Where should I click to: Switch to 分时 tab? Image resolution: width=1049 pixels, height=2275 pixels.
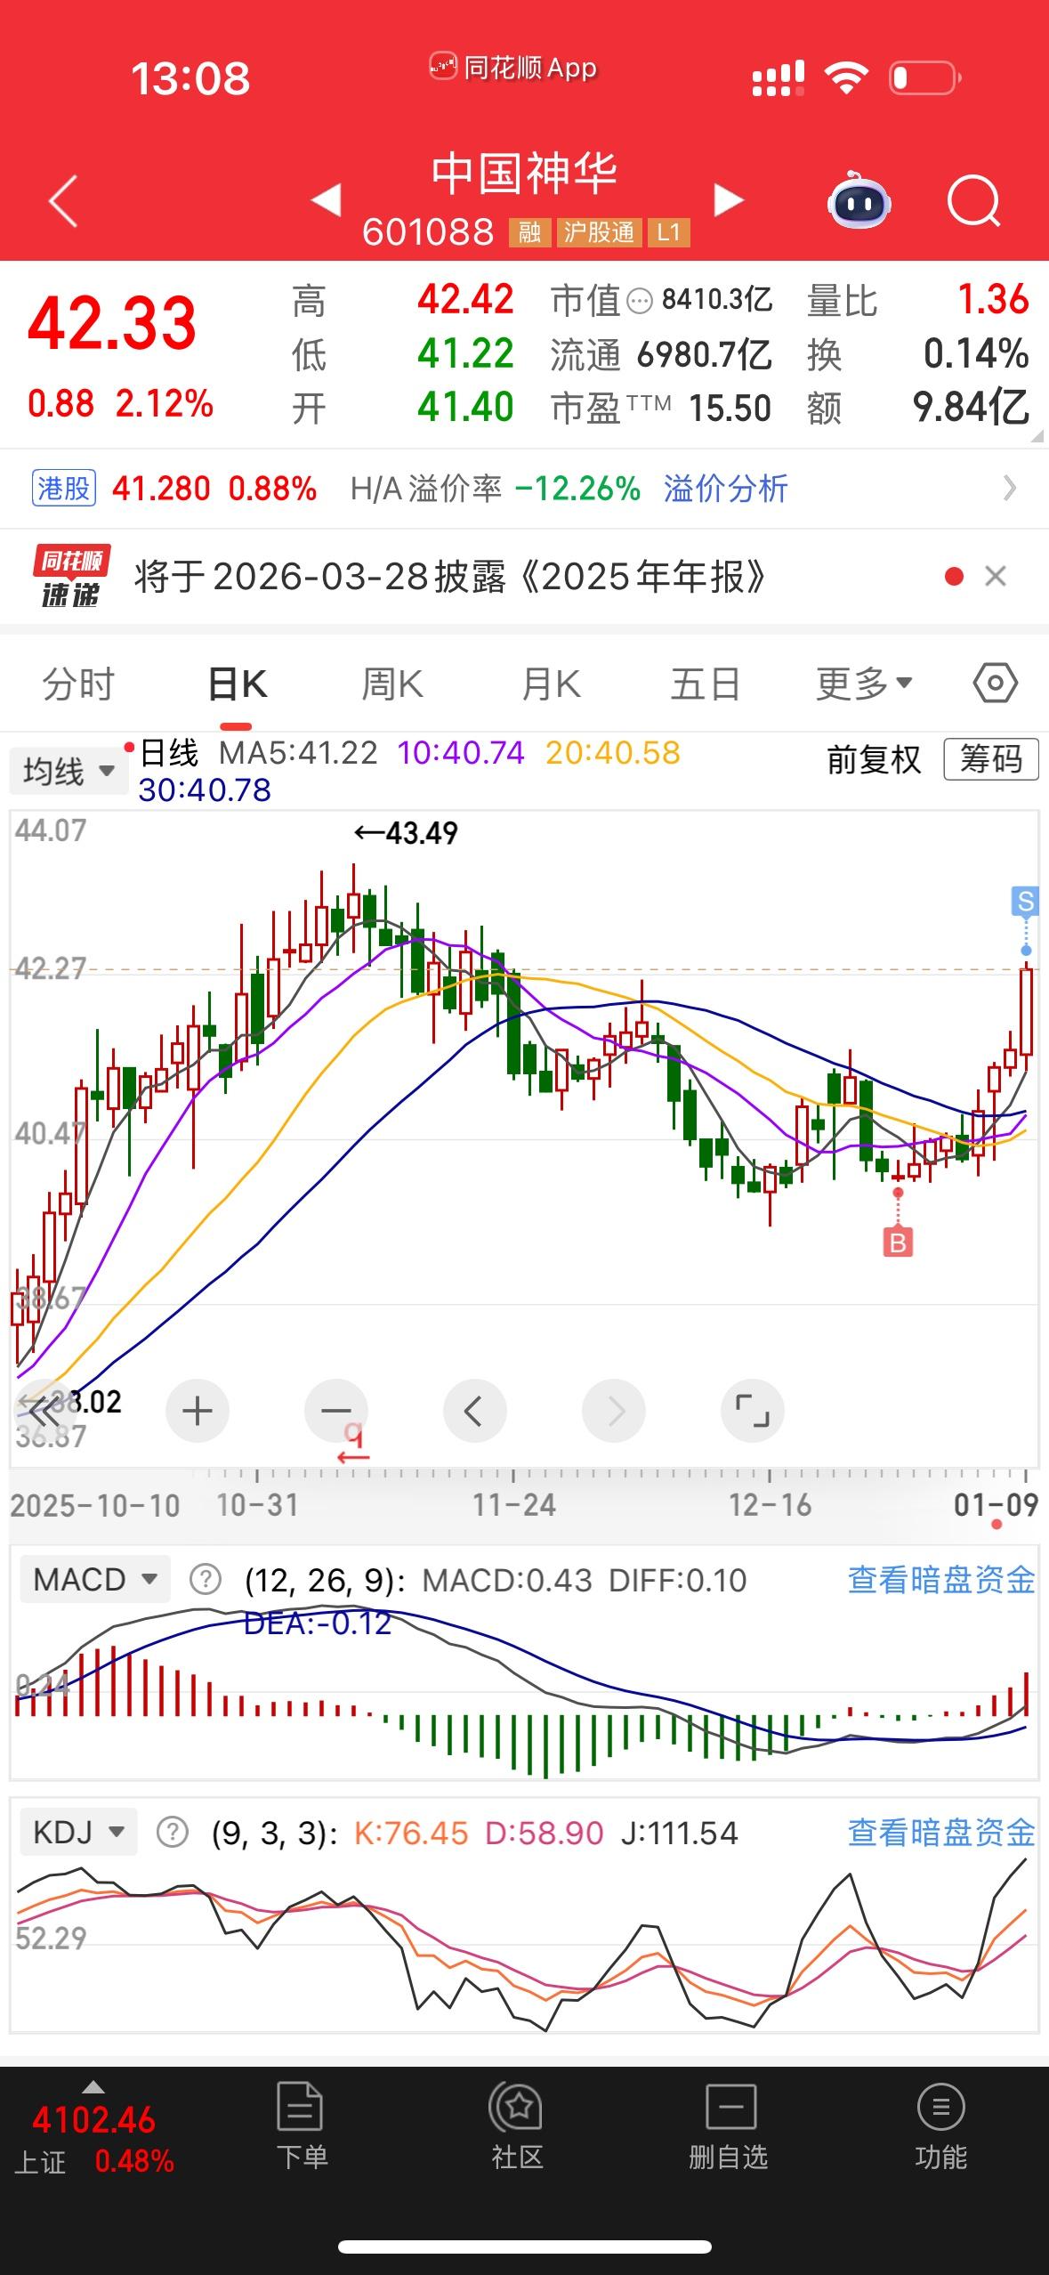[x=79, y=684]
